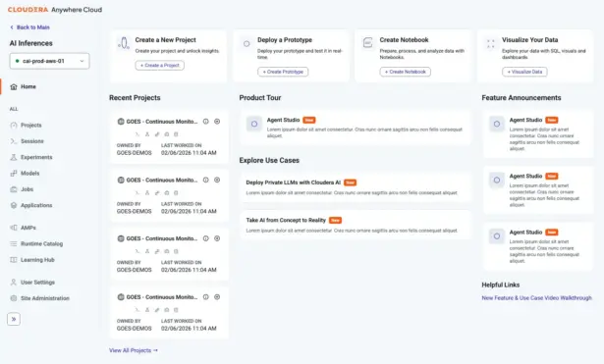Viewport: 604px width, 364px height.
Task: Expand the cai-prod-aws-01 workspace dropdown
Action: (49, 61)
